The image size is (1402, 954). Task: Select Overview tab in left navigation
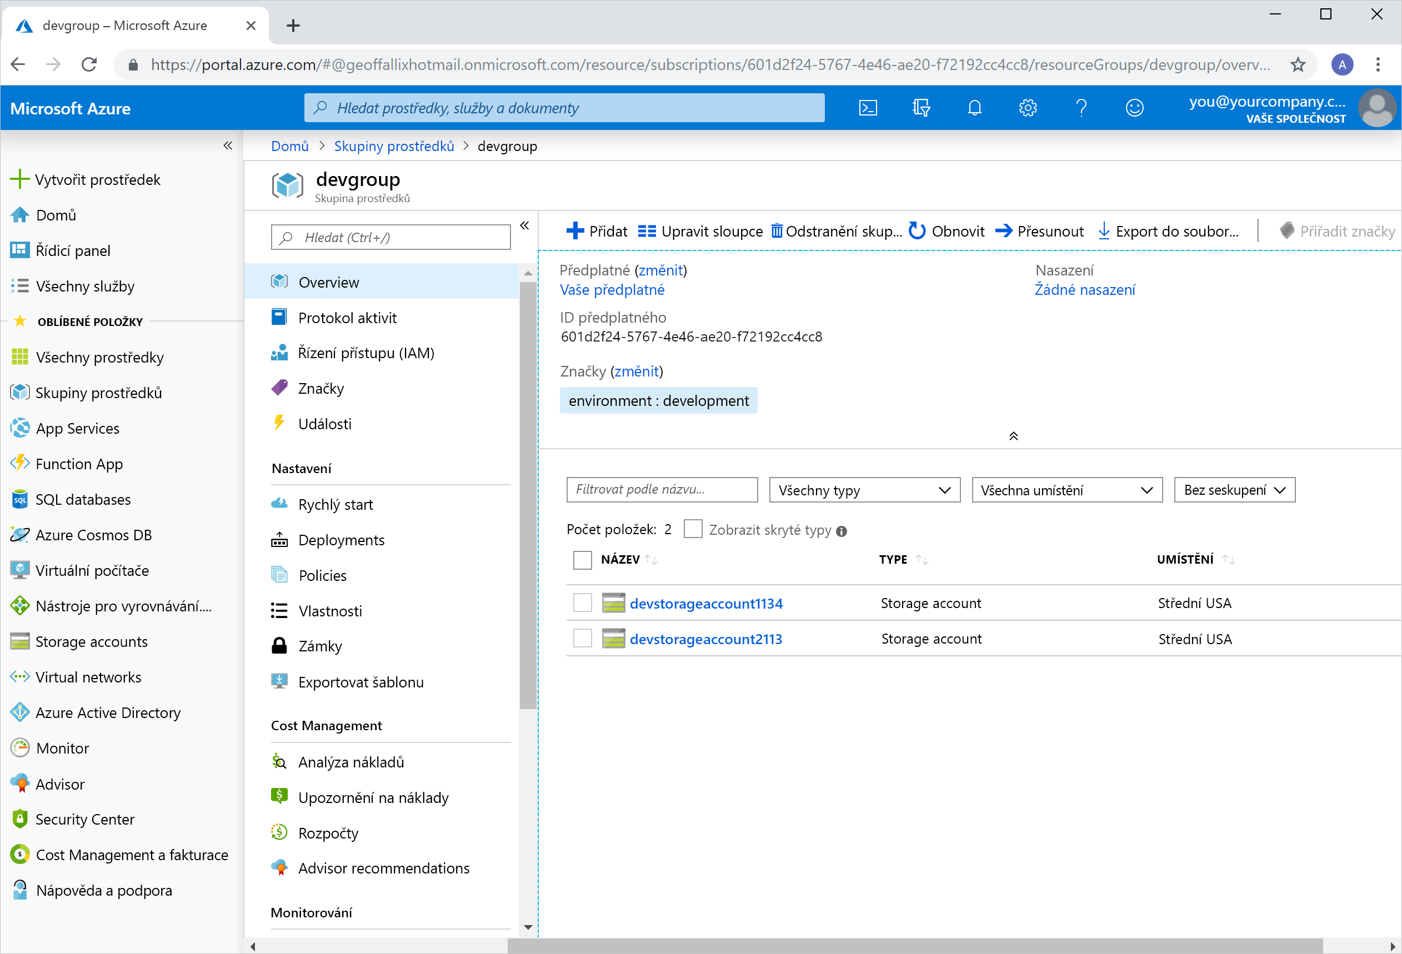click(328, 282)
